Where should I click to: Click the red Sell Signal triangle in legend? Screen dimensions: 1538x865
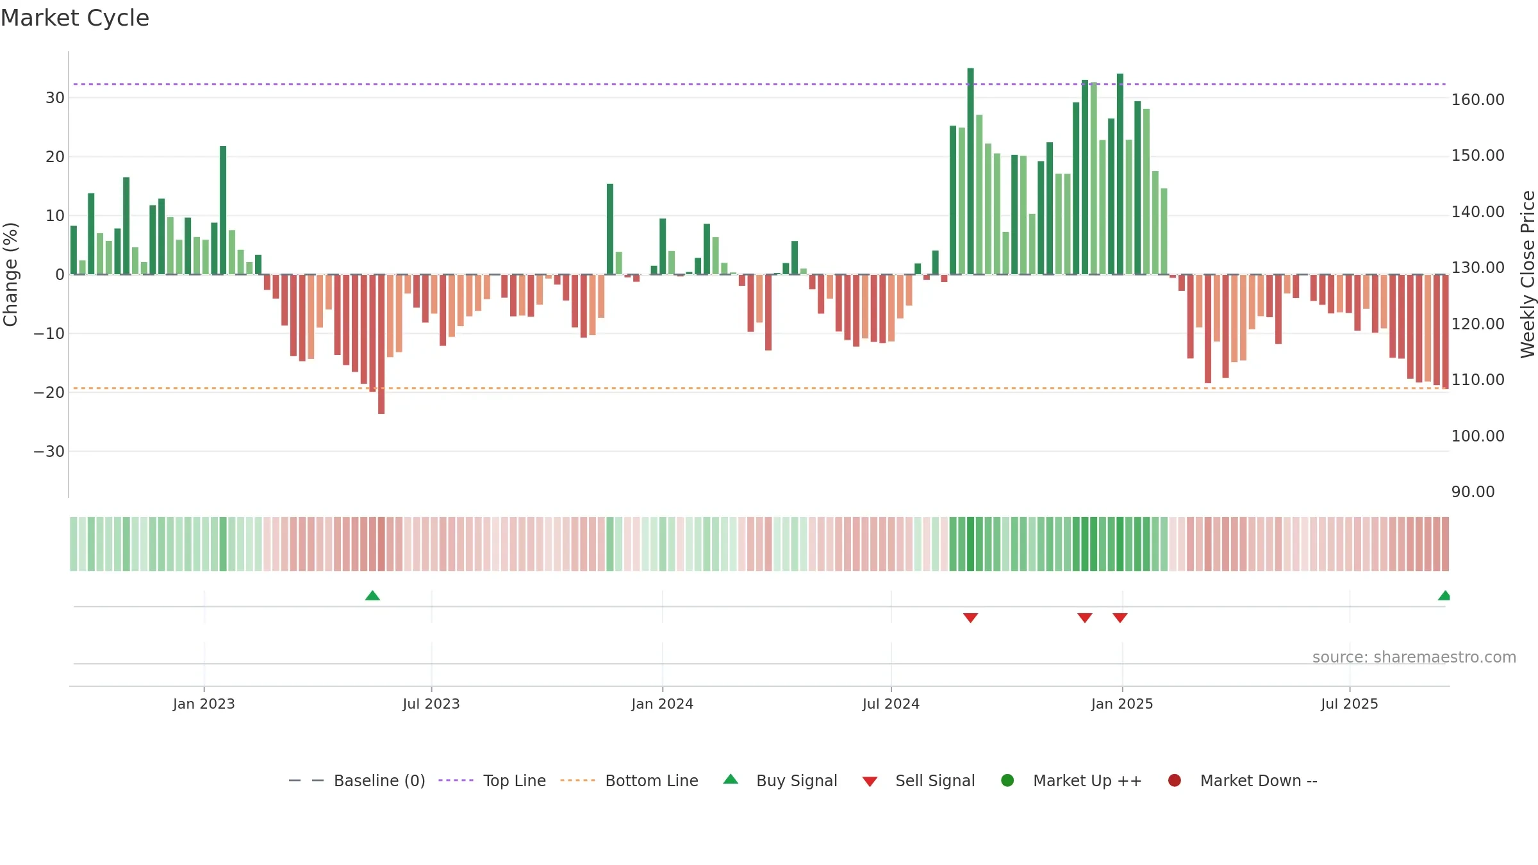click(x=870, y=782)
